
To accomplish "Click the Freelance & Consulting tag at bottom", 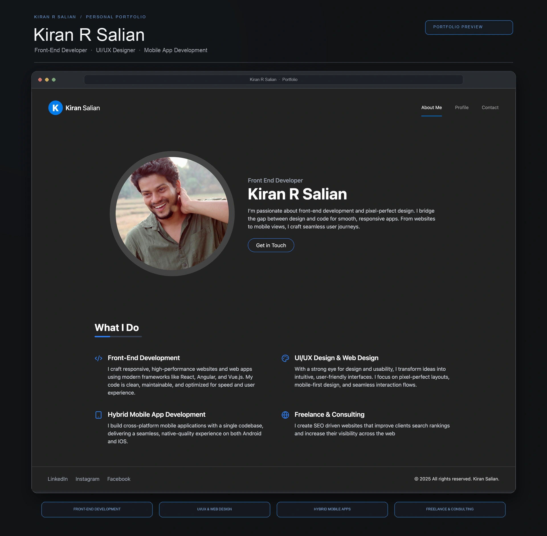I will point(450,509).
